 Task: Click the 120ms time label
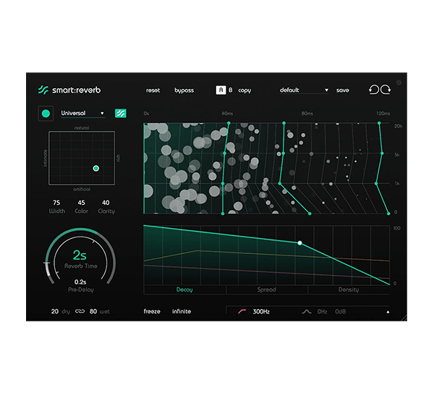(383, 114)
